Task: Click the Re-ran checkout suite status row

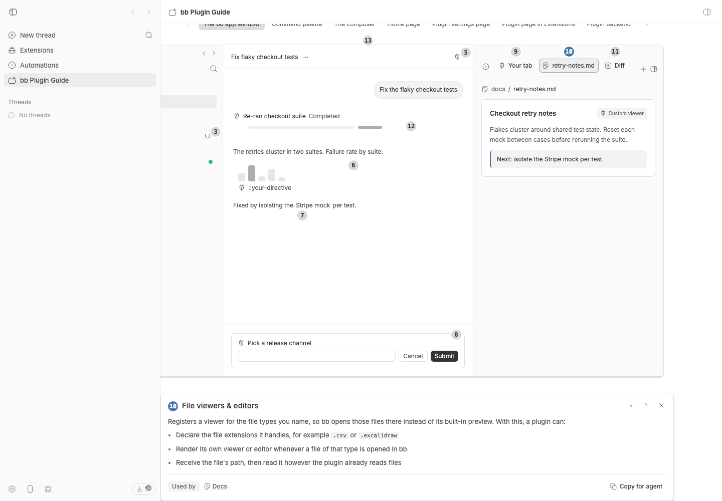Action: coord(287,116)
